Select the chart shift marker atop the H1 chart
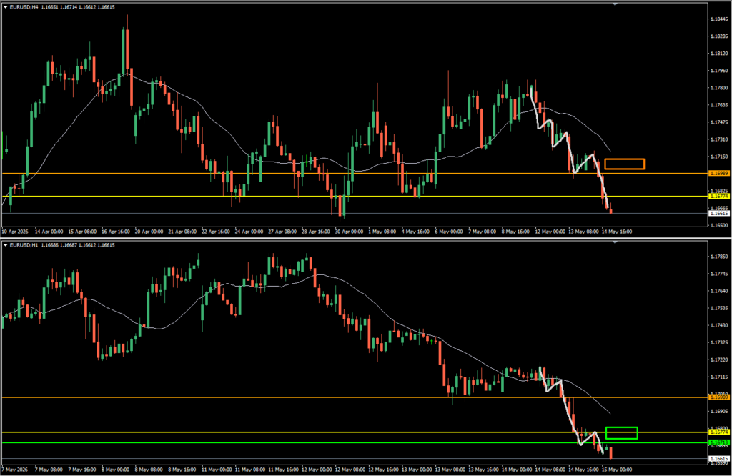The width and height of the screenshot is (732, 476). pos(615,242)
